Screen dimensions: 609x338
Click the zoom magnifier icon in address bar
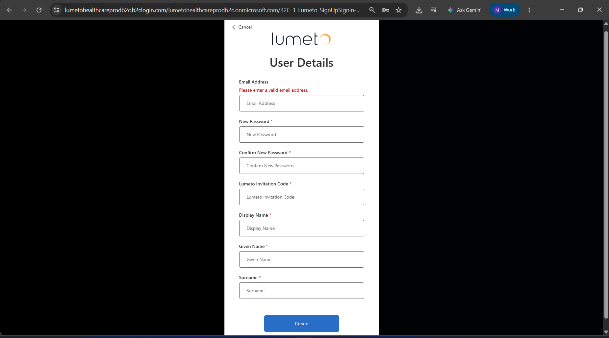(x=372, y=10)
